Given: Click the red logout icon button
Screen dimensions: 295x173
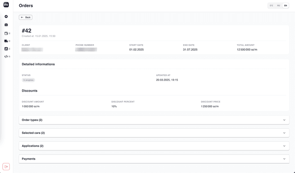Looking at the screenshot, I should tap(6, 167).
